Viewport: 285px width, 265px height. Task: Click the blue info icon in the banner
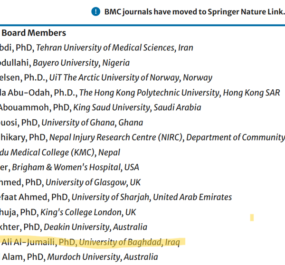click(96, 11)
